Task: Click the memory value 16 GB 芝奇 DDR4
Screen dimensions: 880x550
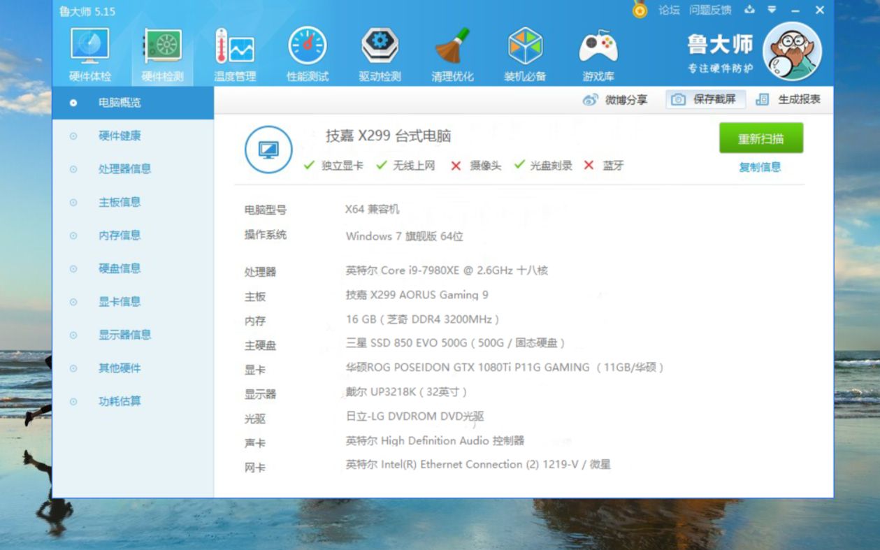Action: click(423, 319)
